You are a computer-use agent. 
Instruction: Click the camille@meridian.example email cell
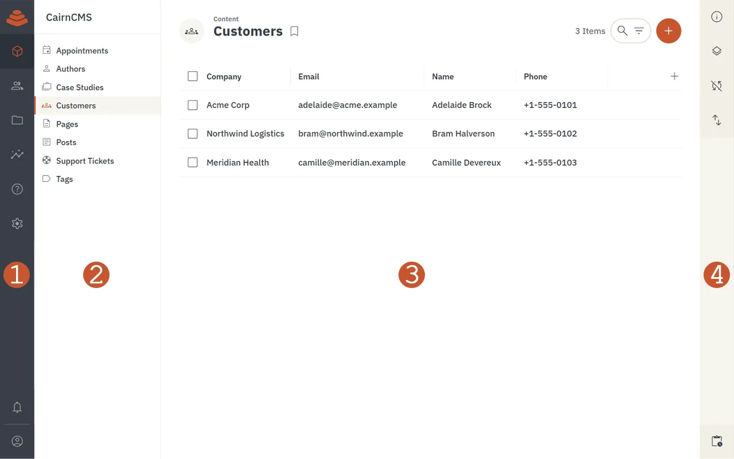352,162
